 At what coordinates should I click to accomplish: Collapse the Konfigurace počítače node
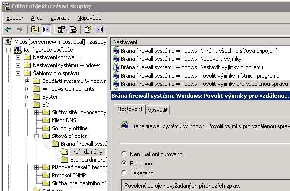point(8,50)
